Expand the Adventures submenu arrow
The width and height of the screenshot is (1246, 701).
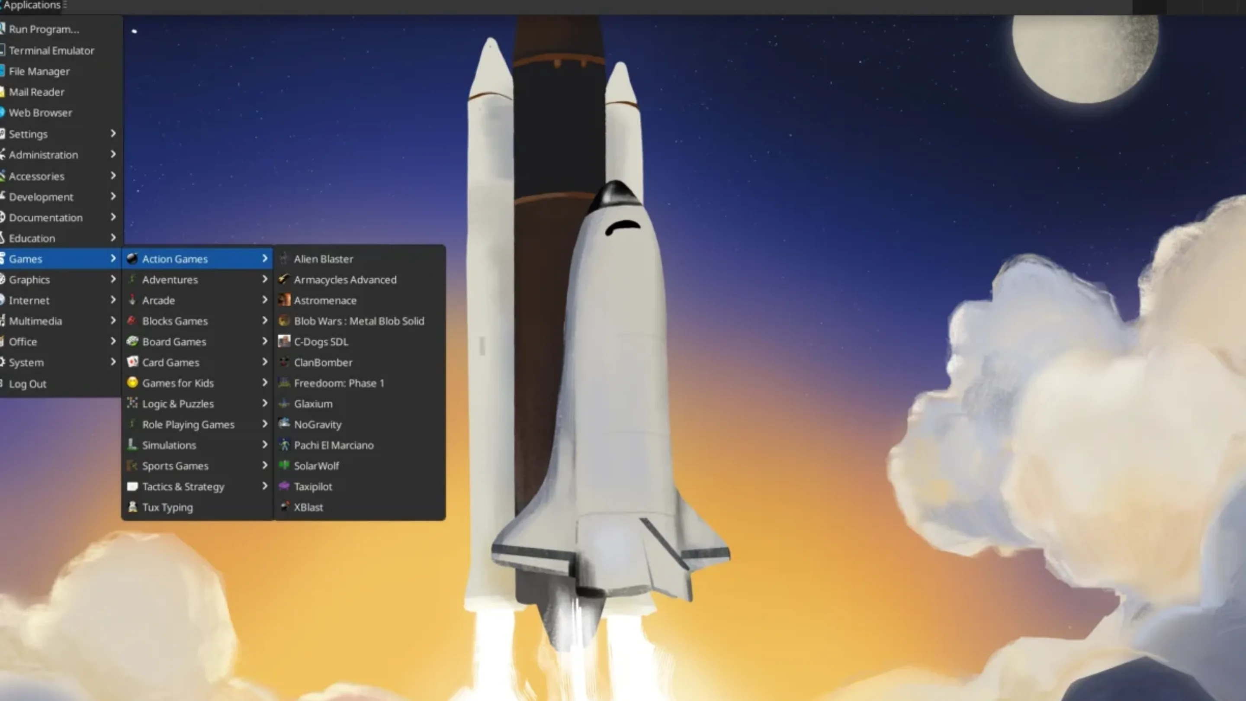click(265, 279)
